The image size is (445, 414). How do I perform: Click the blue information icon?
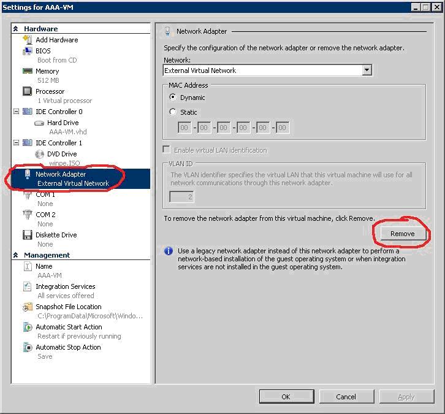(x=169, y=251)
